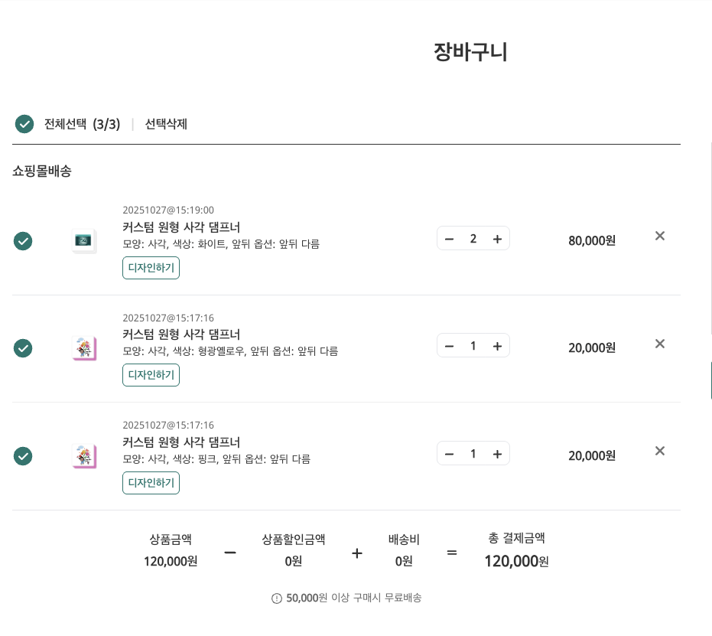Click 디자인하기 under the 형광옐로우 damper
The image size is (712, 636).
pos(151,375)
